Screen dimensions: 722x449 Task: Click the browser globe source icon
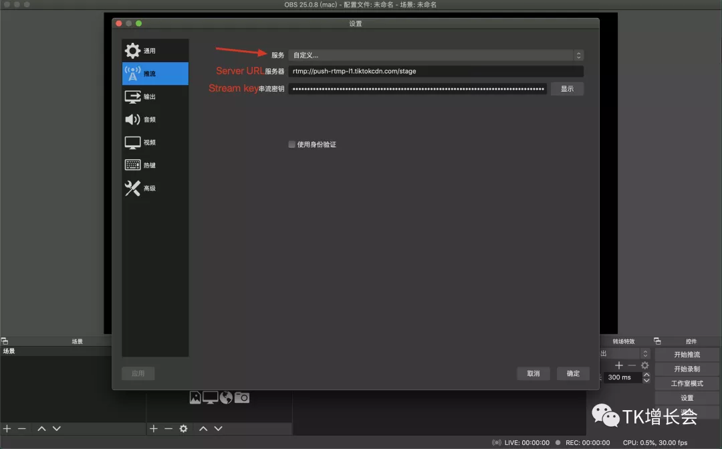point(226,397)
